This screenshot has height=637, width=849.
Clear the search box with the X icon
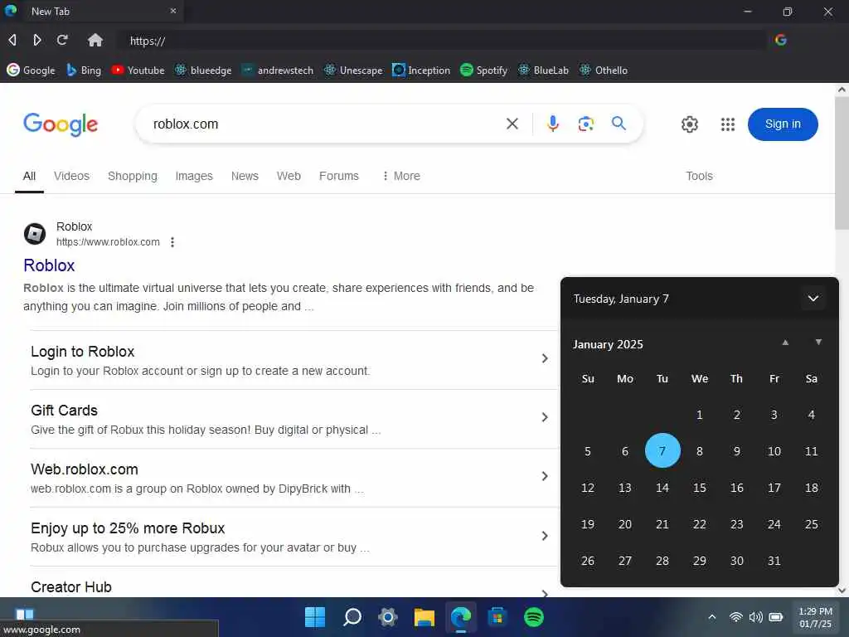tap(512, 124)
